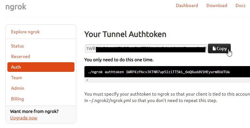The height and width of the screenshot is (128, 250).
Task: Copy the tunnel authtoken
Action: click(219, 48)
